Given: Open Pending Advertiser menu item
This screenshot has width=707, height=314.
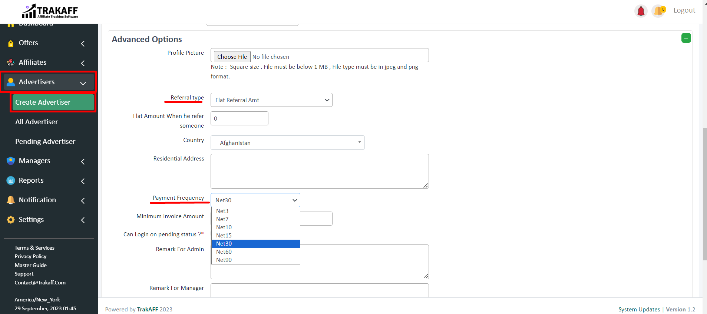Looking at the screenshot, I should pos(45,142).
